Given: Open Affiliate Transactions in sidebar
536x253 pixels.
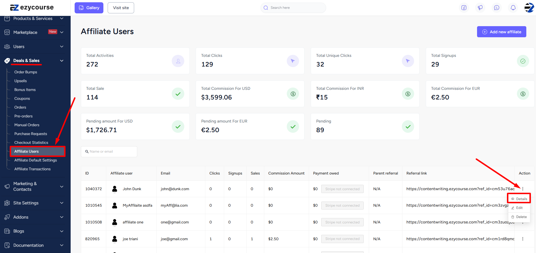Looking at the screenshot, I should click(x=32, y=169).
